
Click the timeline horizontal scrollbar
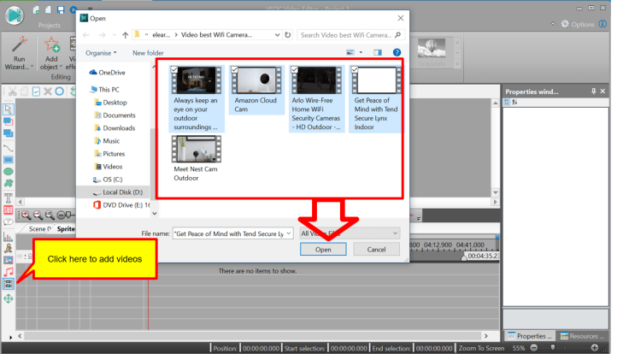pos(253,336)
